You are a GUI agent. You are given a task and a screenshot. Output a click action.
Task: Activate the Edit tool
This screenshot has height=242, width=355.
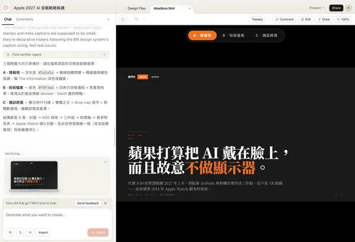[306, 19]
